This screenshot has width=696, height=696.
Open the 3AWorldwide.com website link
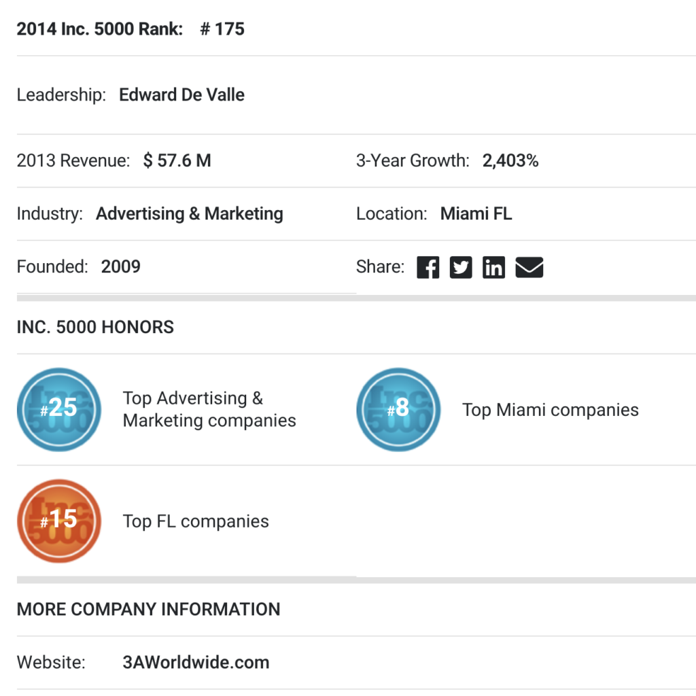(196, 662)
